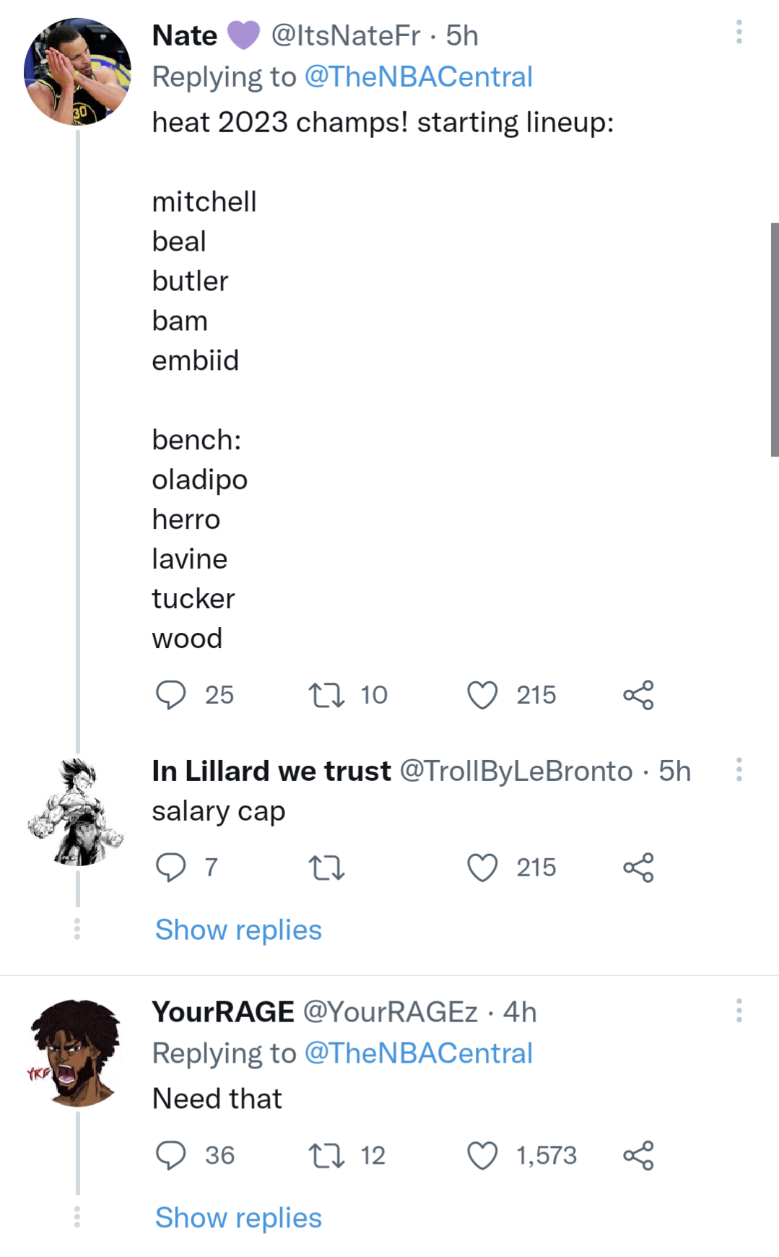Open @TheNBACentral link in Nate's reply

pyautogui.click(x=418, y=77)
